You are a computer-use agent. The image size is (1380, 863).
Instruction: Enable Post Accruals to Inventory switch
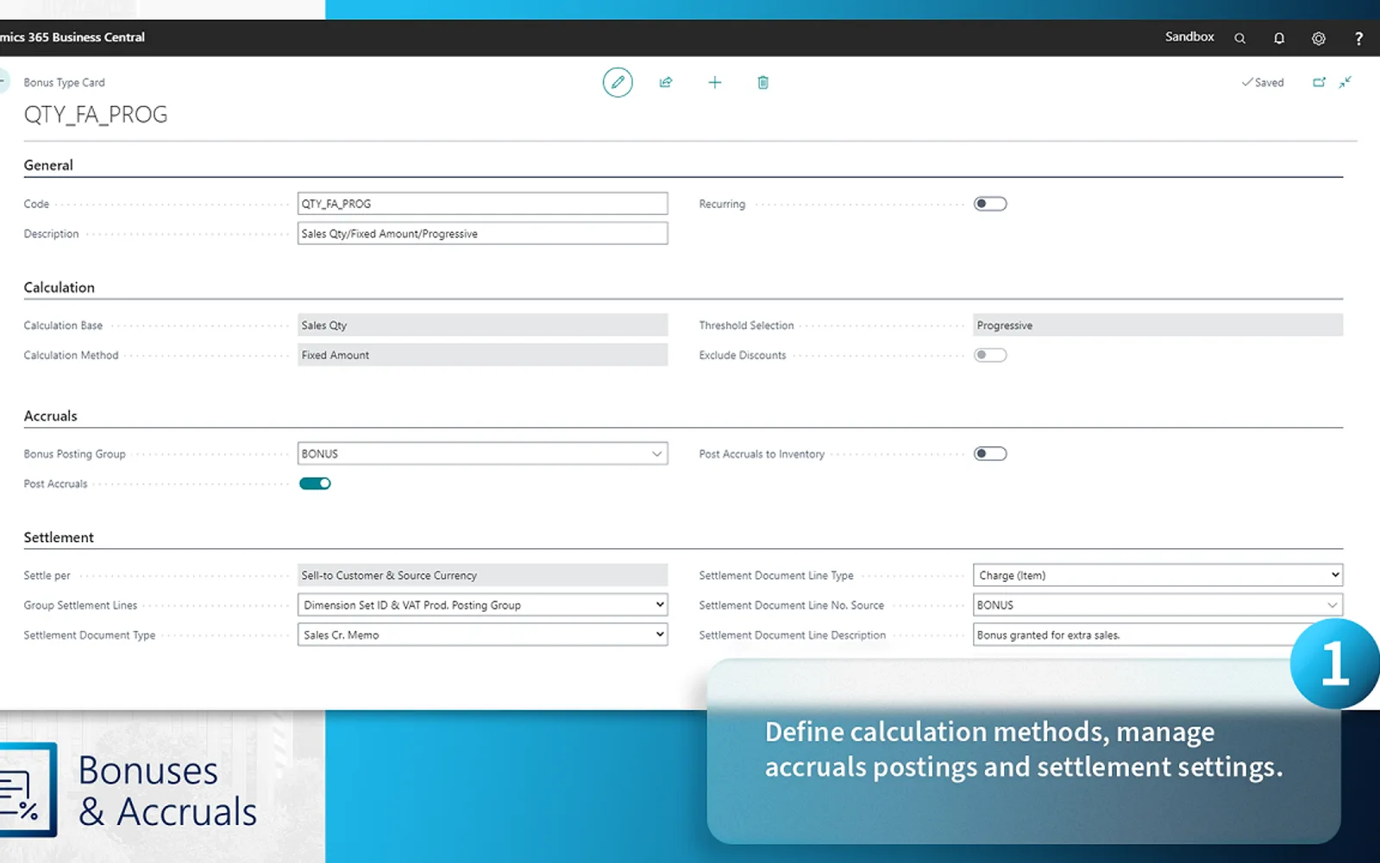coord(990,454)
